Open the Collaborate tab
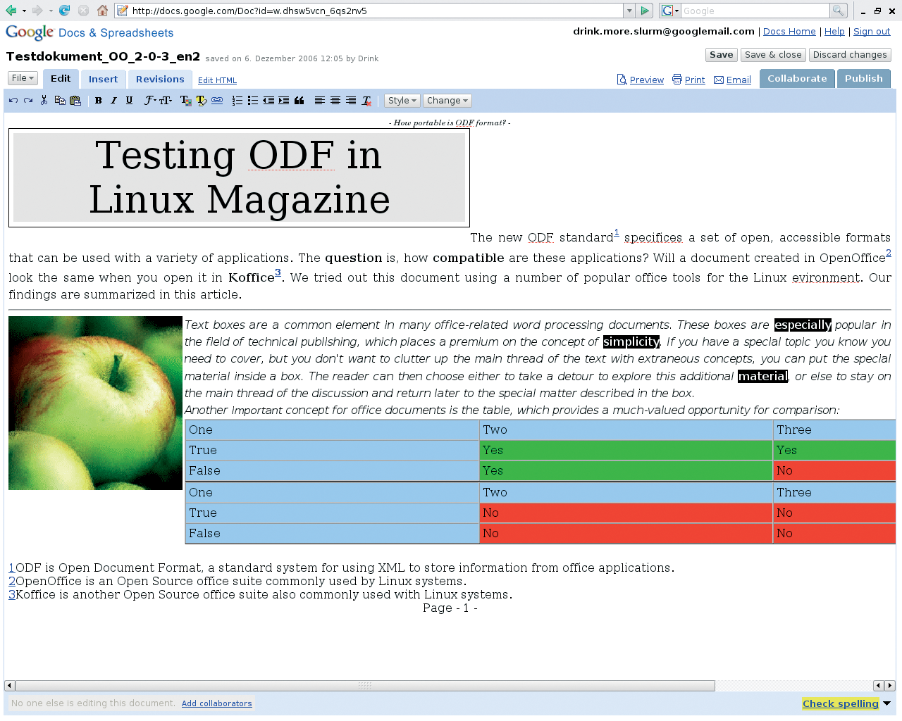 click(x=797, y=79)
